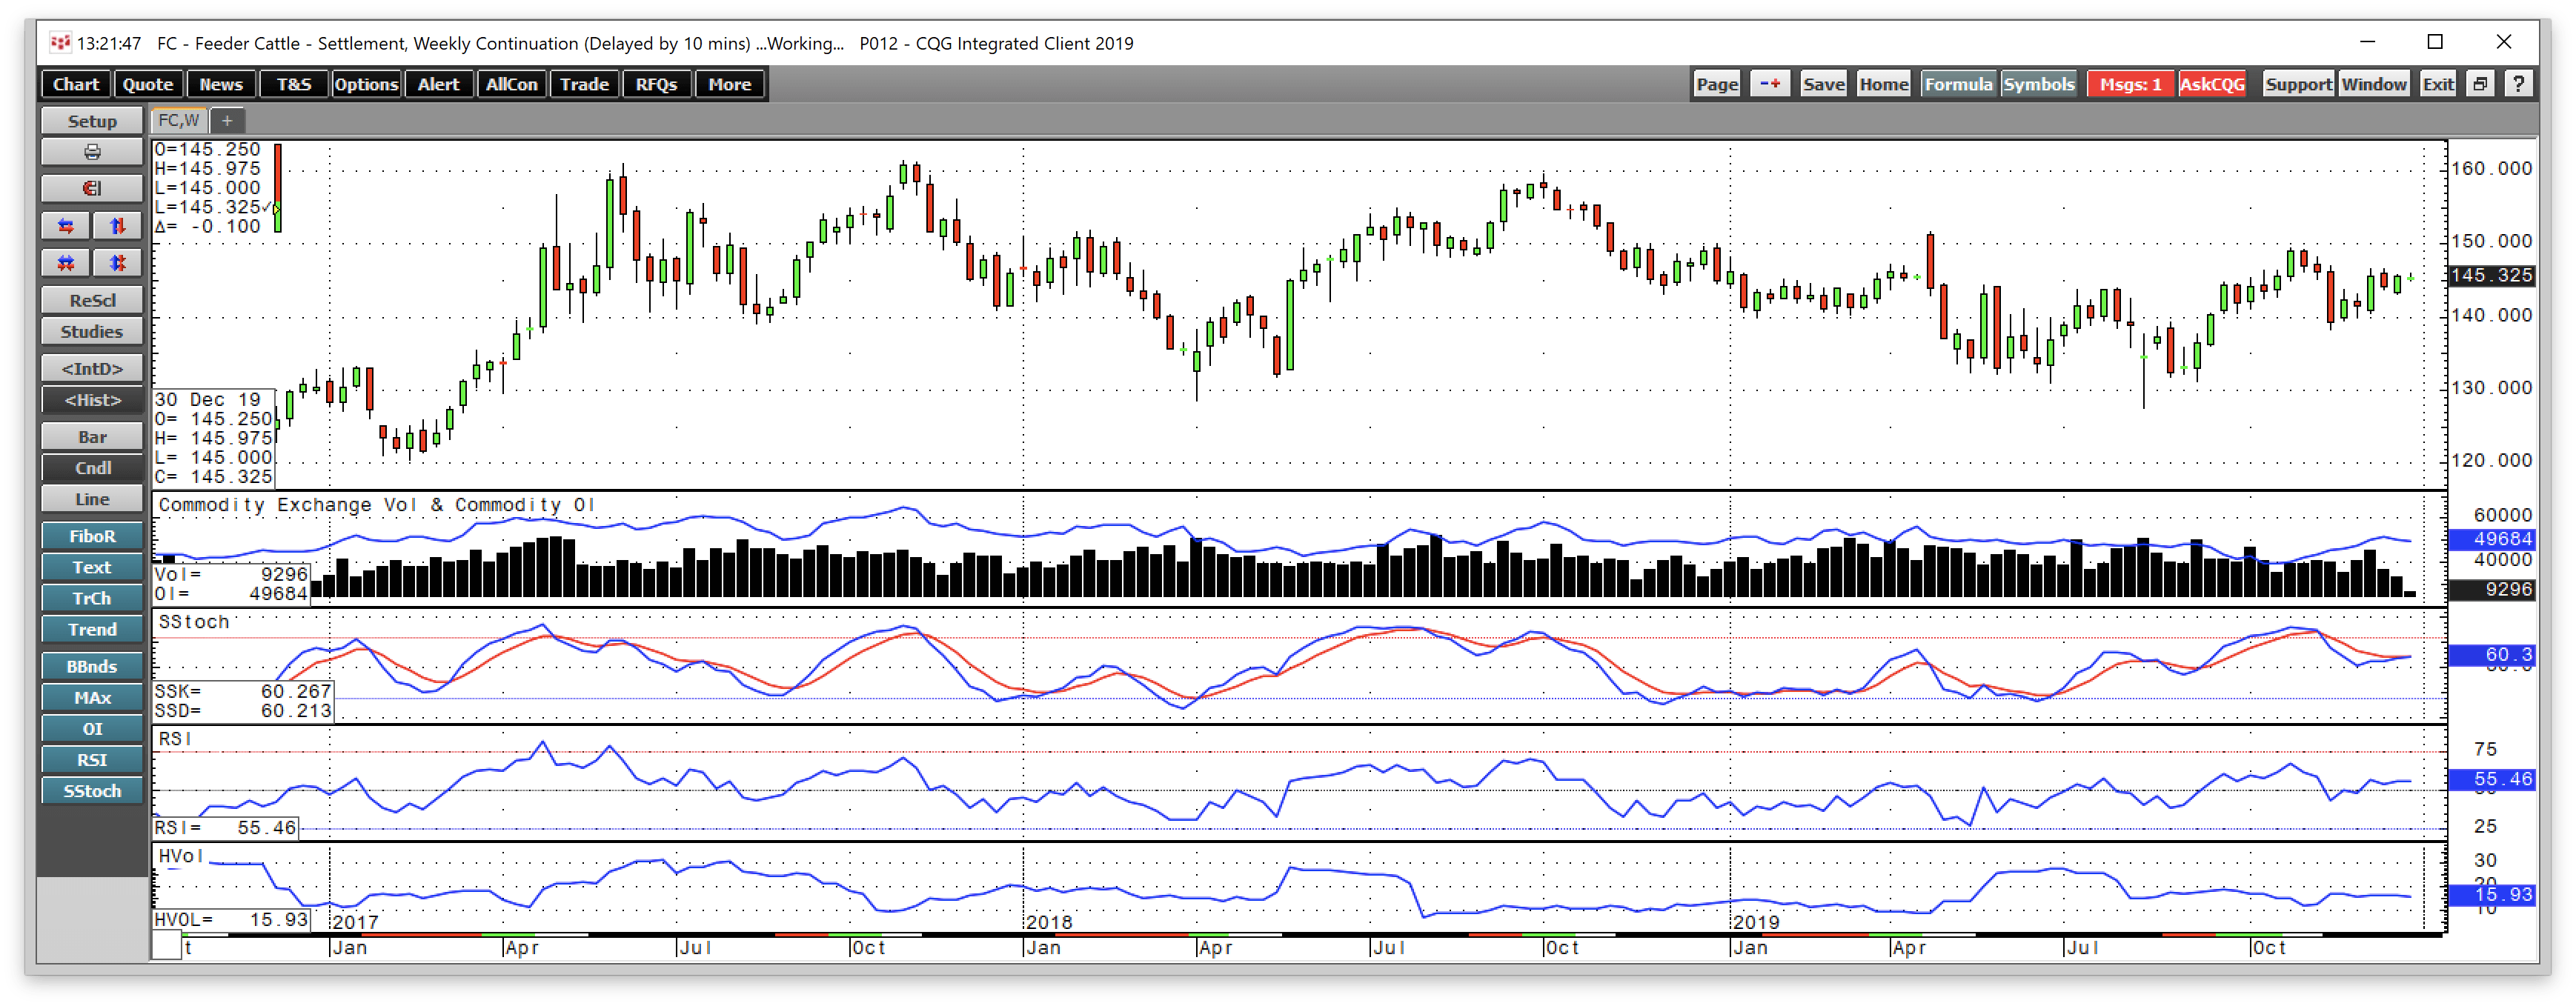Click the 2018 year marker on time axis
The height and width of the screenshot is (1006, 2576).
pyautogui.click(x=1049, y=922)
